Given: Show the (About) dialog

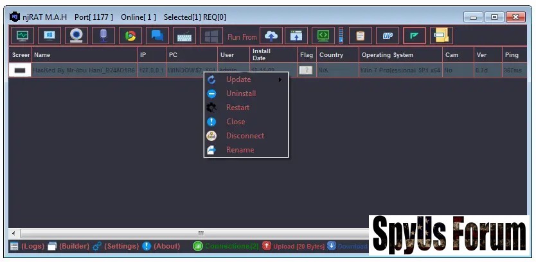Looking at the screenshot, I should 163,246.
